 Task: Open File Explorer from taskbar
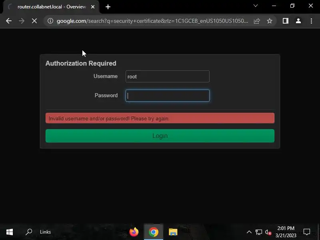point(173,232)
